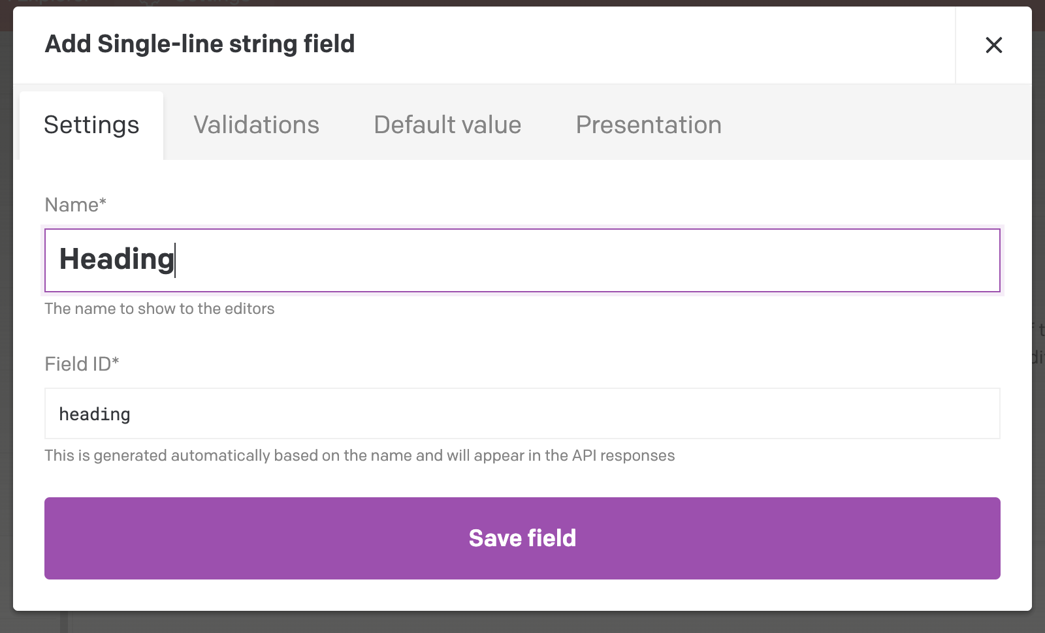Viewport: 1045px width, 633px height.
Task: Focus the Name input field
Action: [x=522, y=260]
